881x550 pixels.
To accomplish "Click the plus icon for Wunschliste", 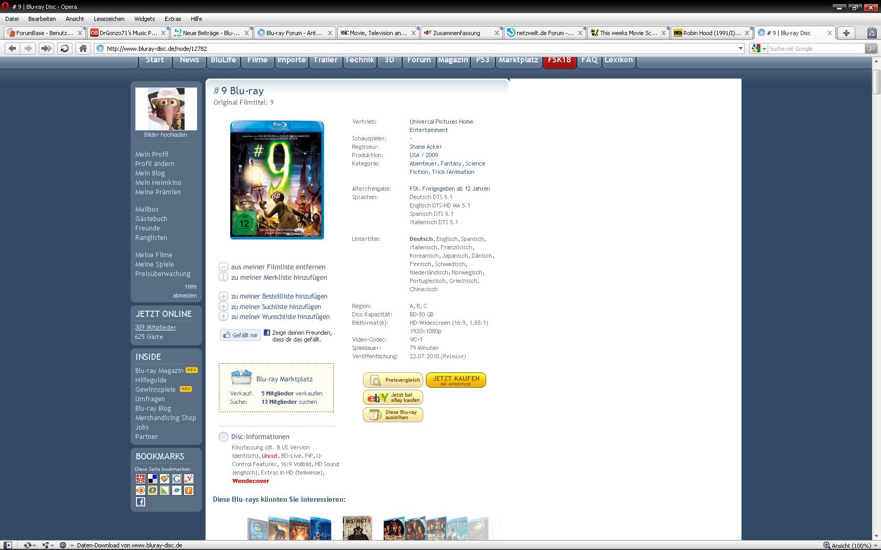I will [223, 316].
